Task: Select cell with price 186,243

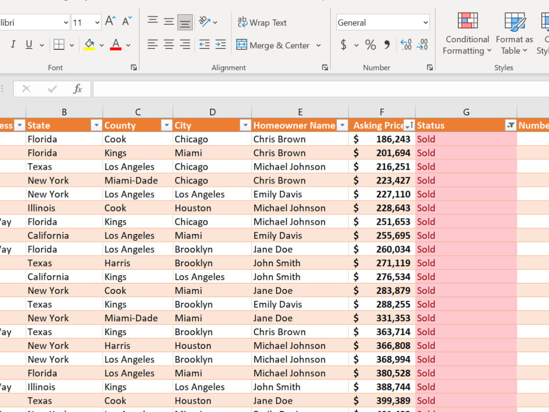Action: coord(382,139)
